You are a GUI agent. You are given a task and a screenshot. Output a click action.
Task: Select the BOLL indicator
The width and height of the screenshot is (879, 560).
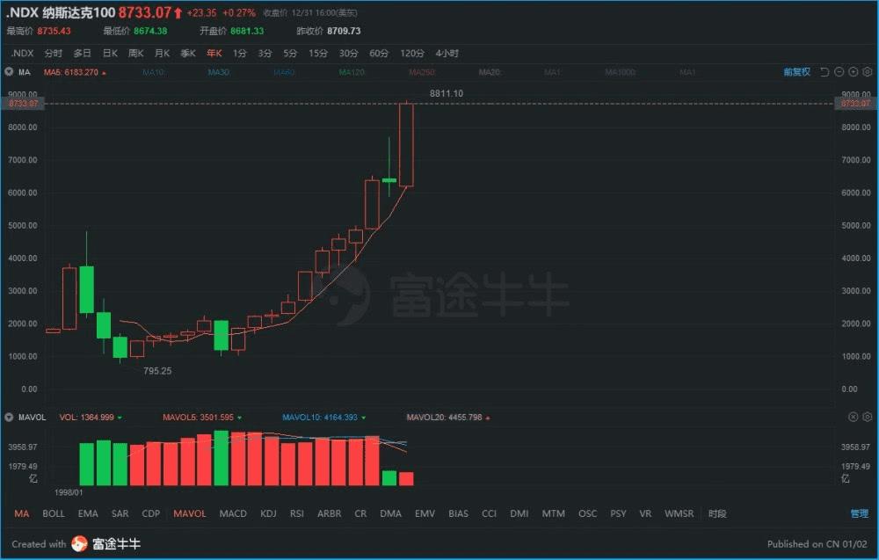click(54, 513)
